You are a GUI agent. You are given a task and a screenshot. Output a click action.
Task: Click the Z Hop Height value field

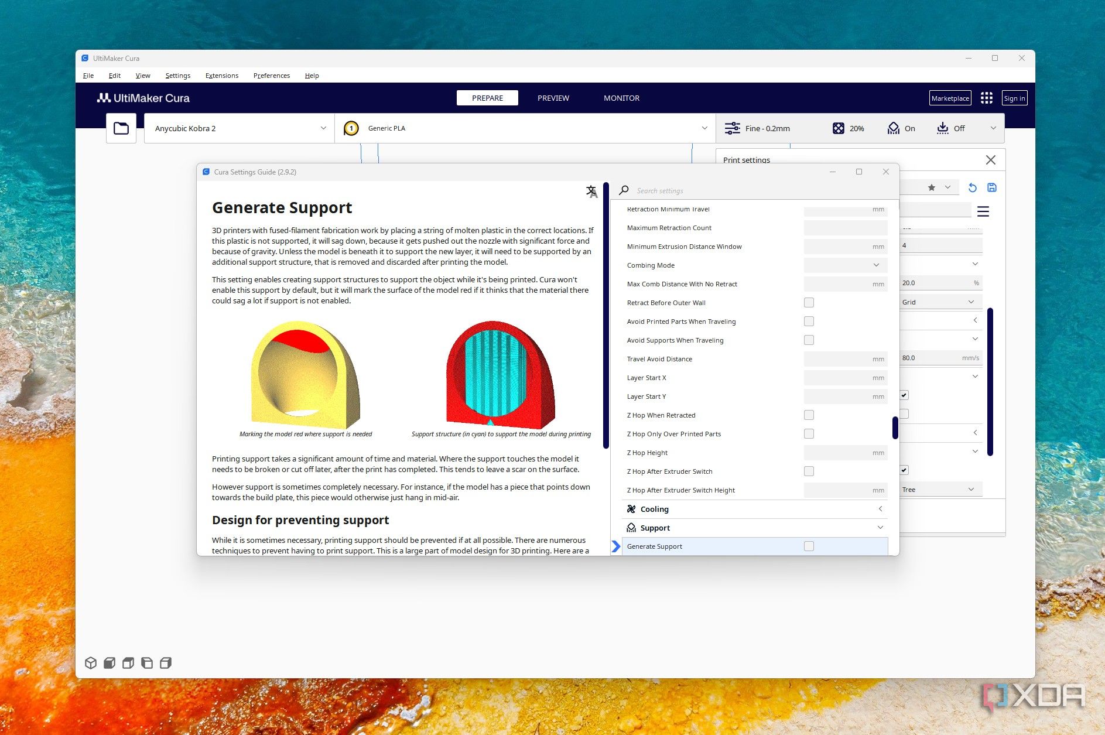point(846,453)
